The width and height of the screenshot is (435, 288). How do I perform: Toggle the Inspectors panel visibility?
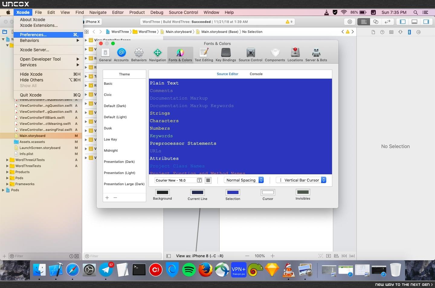click(x=426, y=22)
